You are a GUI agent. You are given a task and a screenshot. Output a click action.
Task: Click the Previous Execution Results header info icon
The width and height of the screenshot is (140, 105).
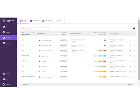104,35
